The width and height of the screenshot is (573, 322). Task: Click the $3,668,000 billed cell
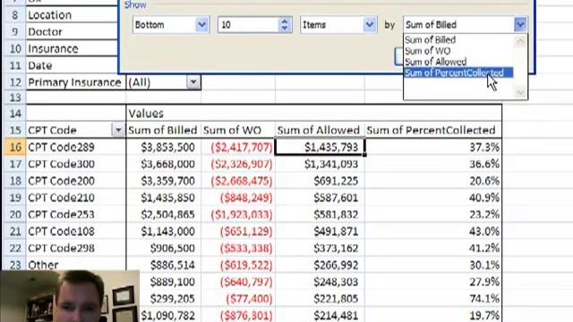[163, 164]
